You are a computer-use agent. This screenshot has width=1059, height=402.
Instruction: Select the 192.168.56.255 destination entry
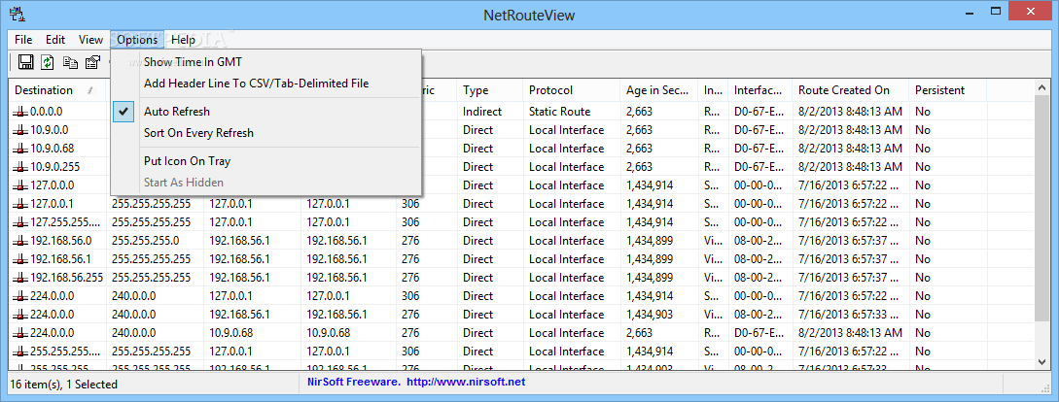pos(67,278)
